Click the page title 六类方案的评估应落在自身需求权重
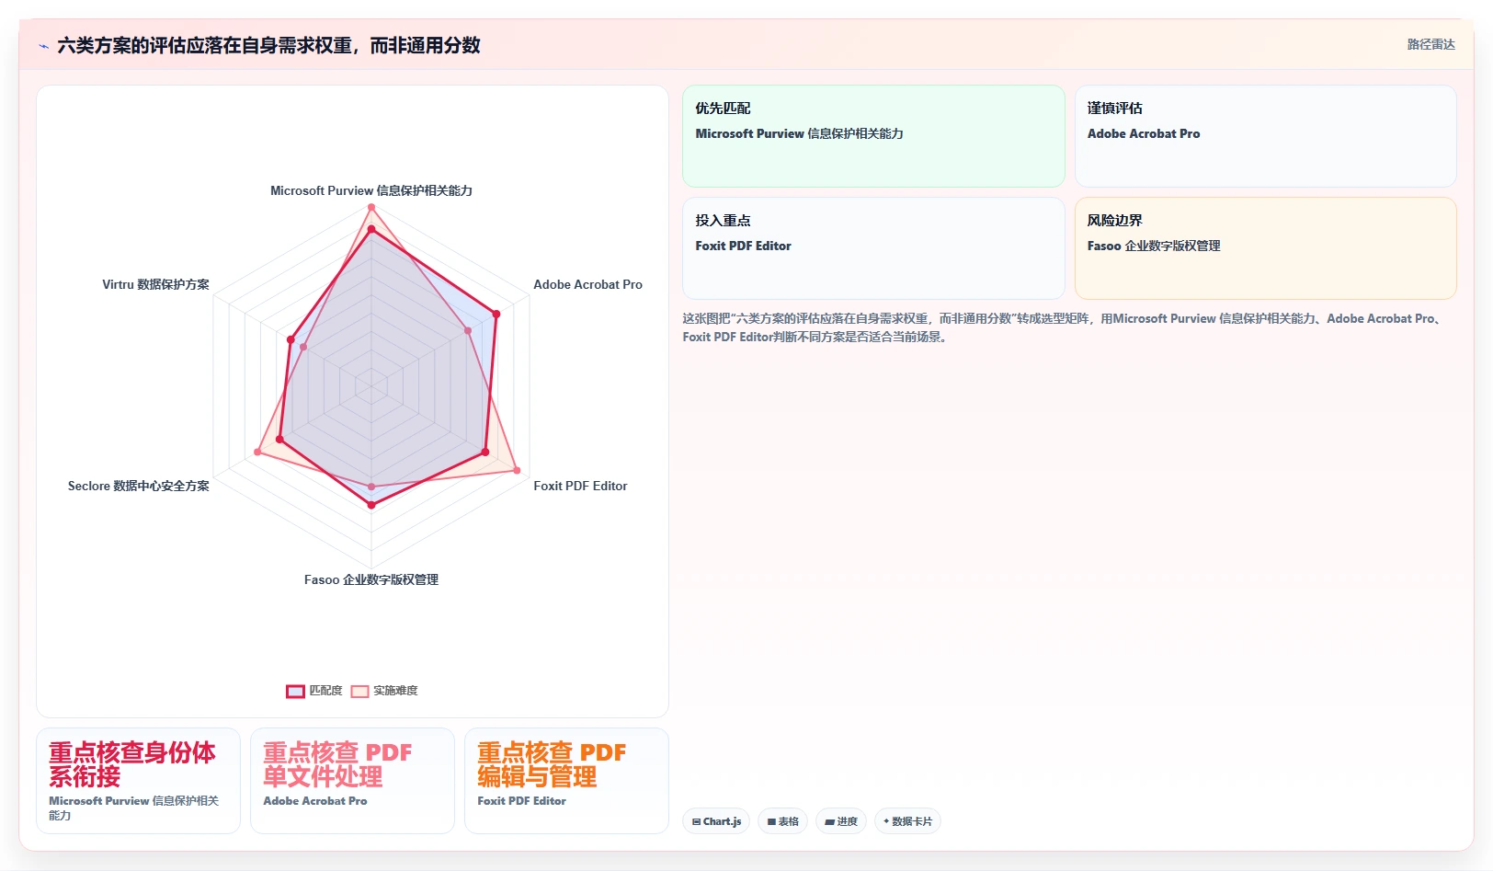1493x871 pixels. (x=268, y=45)
